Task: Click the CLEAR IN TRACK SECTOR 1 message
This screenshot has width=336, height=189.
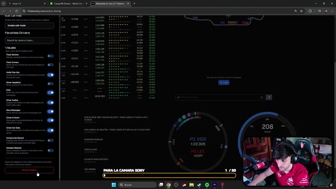Action: tap(96, 159)
